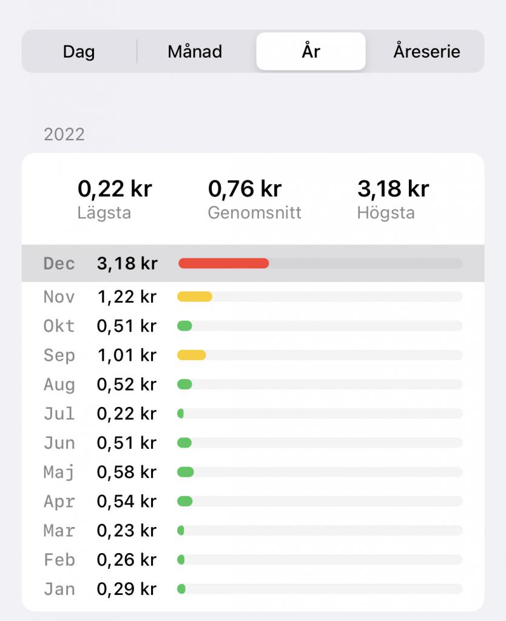The height and width of the screenshot is (621, 506).
Task: Switch to the Månad tab
Action: tap(195, 52)
